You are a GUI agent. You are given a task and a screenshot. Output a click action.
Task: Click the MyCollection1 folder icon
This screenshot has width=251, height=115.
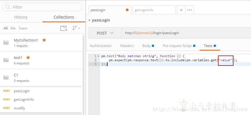6,43
